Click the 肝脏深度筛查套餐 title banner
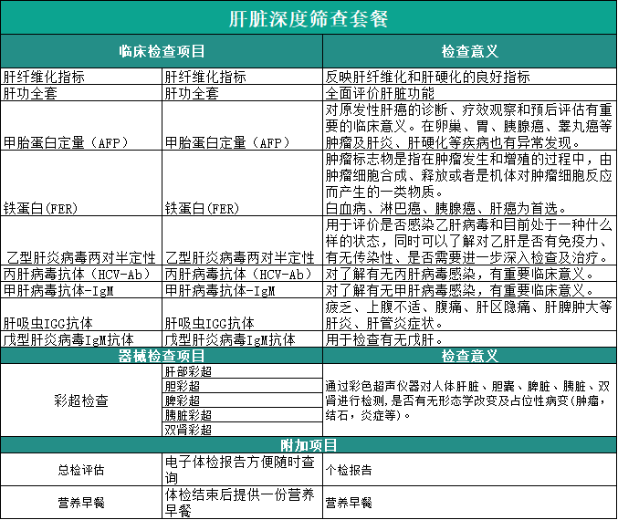 [x=309, y=17]
